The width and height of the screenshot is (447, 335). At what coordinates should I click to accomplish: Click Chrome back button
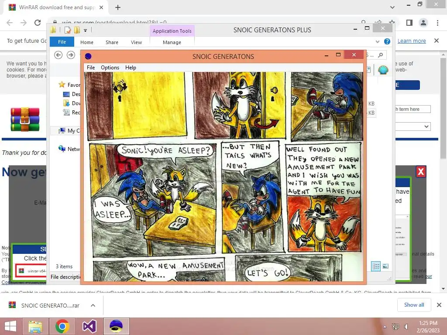tap(10, 23)
